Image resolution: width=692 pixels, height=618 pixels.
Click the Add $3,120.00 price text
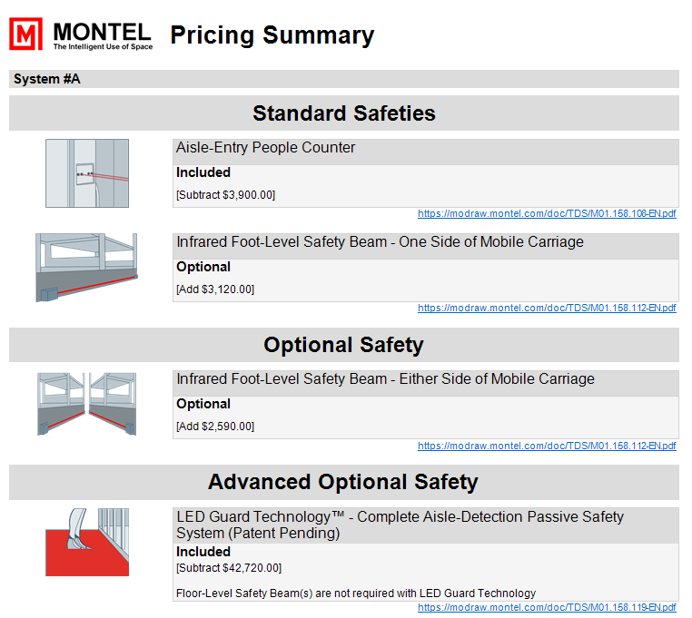(215, 289)
